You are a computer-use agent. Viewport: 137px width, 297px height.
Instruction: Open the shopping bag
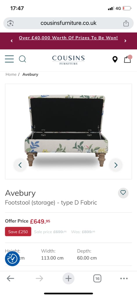click(128, 59)
